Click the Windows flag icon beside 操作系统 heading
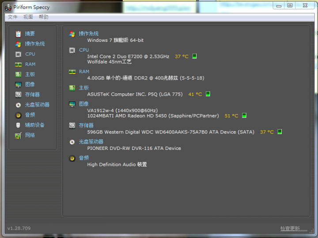318x238 pixels. pyautogui.click(x=72, y=34)
